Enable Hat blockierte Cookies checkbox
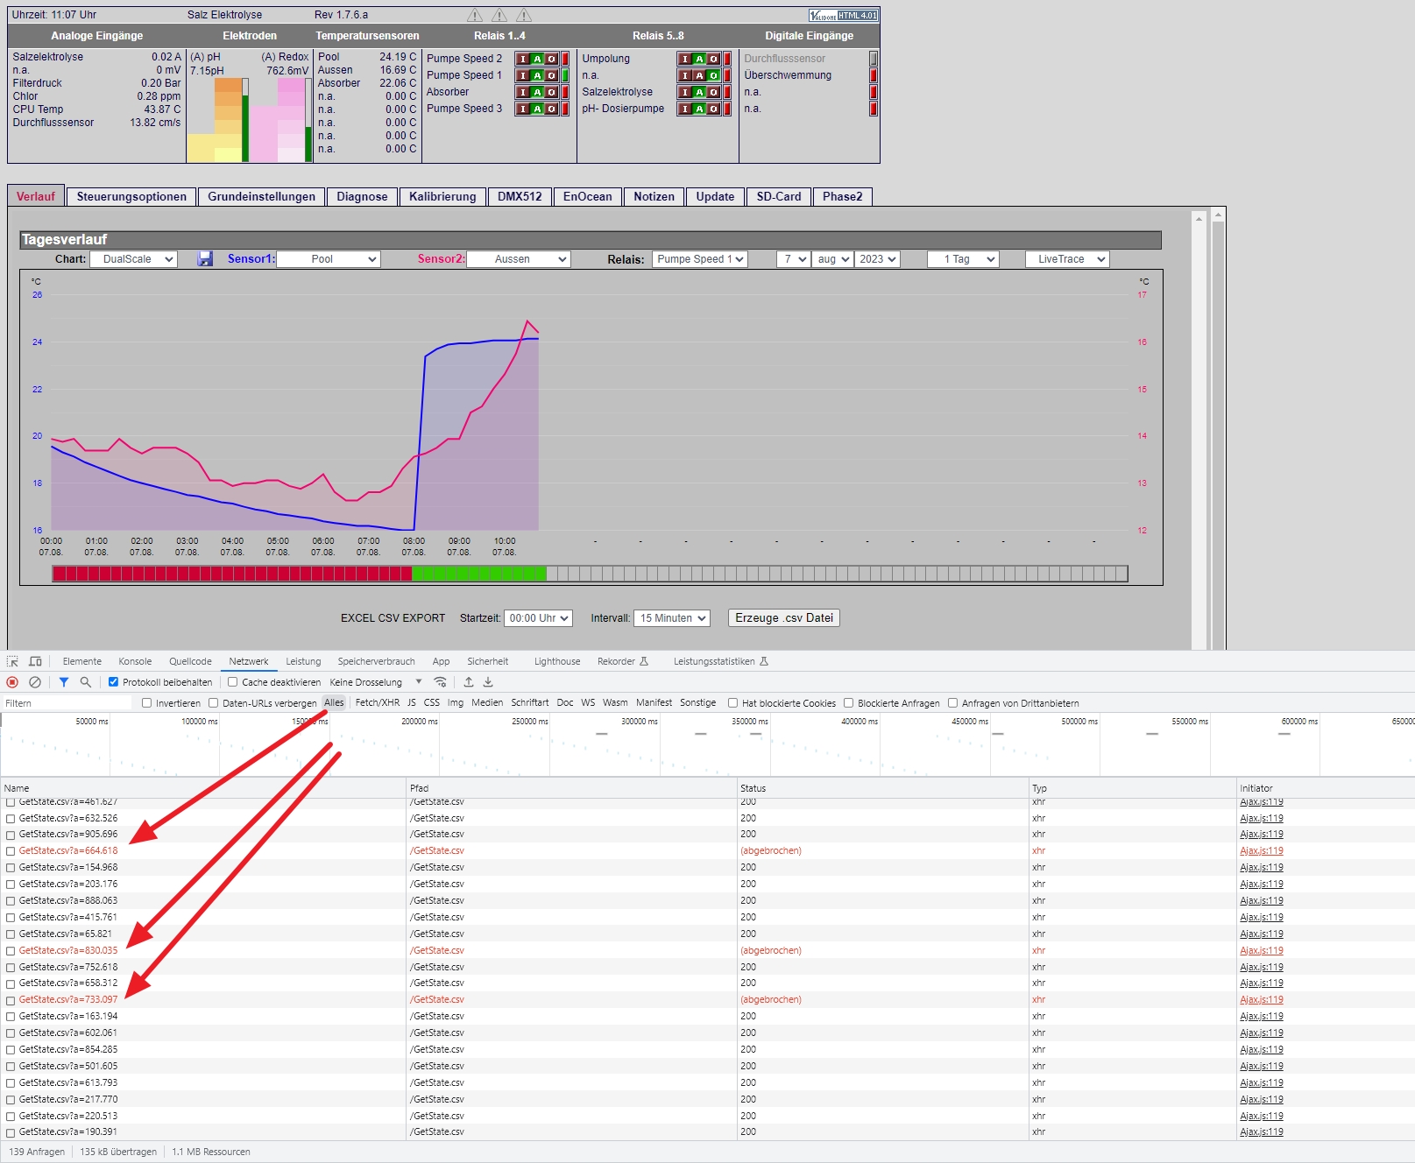This screenshot has height=1163, width=1415. (x=732, y=703)
